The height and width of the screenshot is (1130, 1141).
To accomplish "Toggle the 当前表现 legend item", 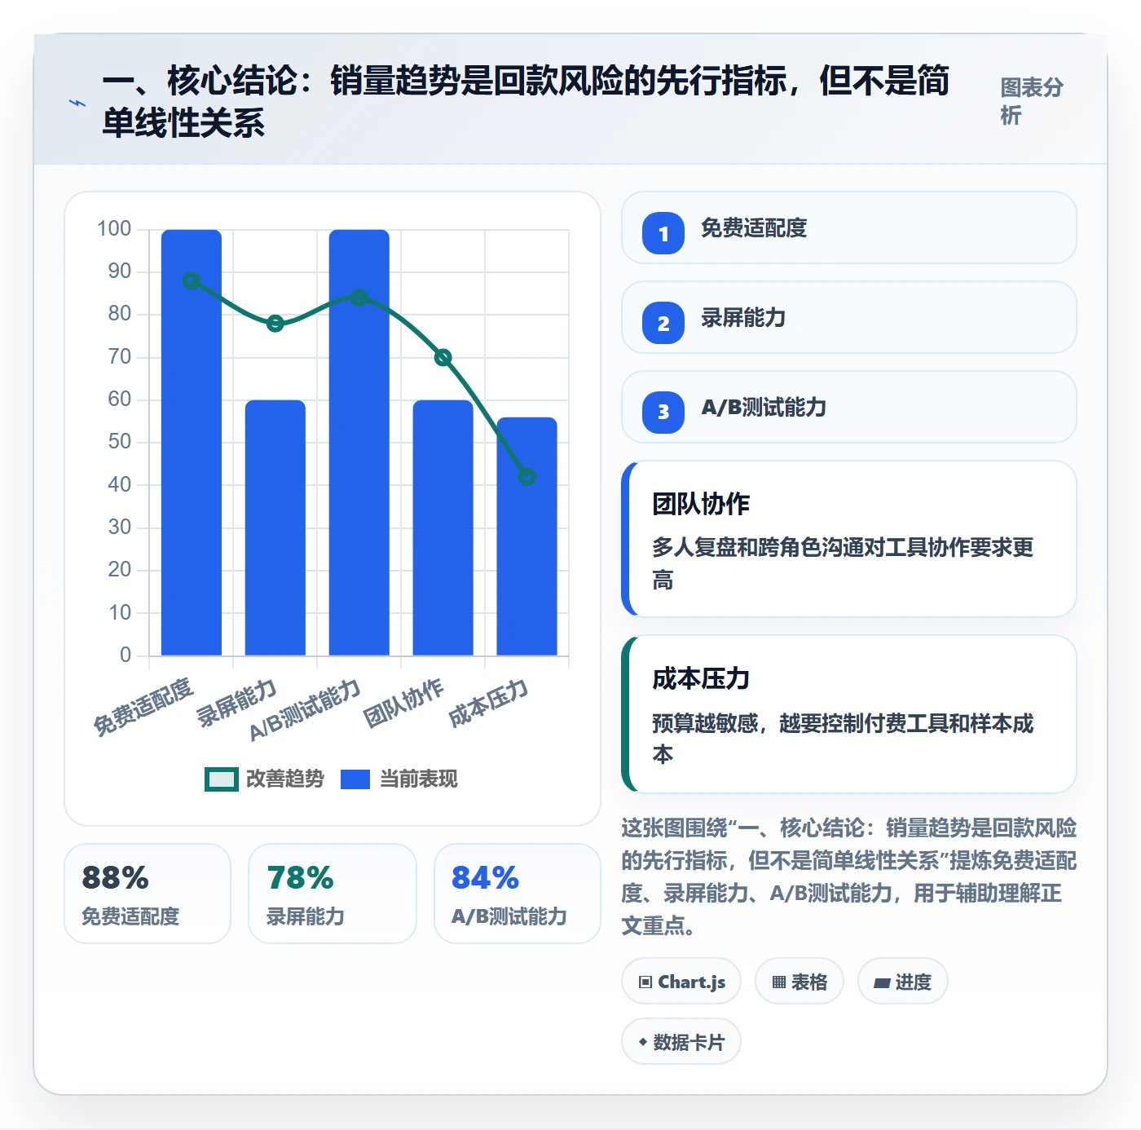I will (399, 779).
